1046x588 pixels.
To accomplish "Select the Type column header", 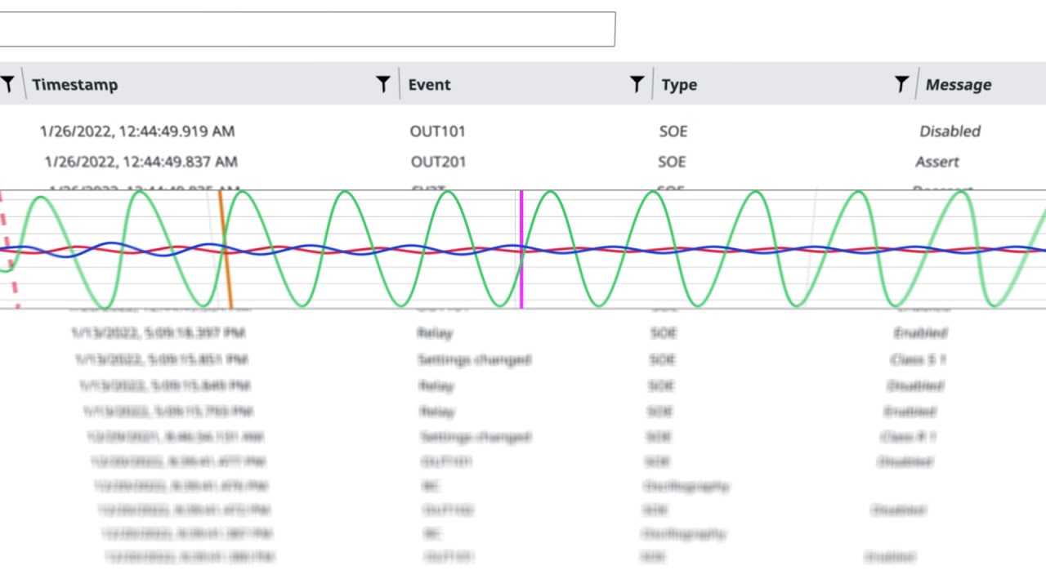I will click(x=679, y=85).
